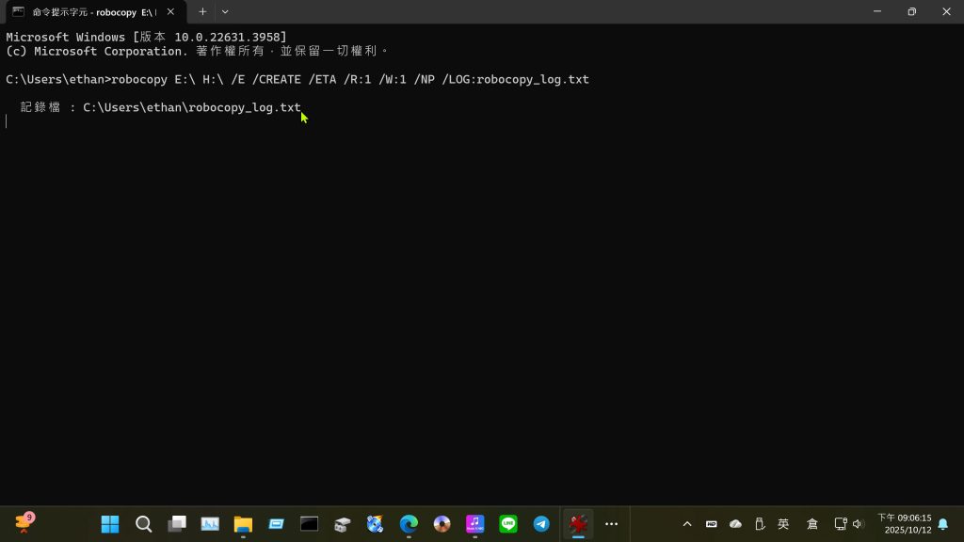Open the notification bell in the tray
964x542 pixels.
(x=942, y=524)
